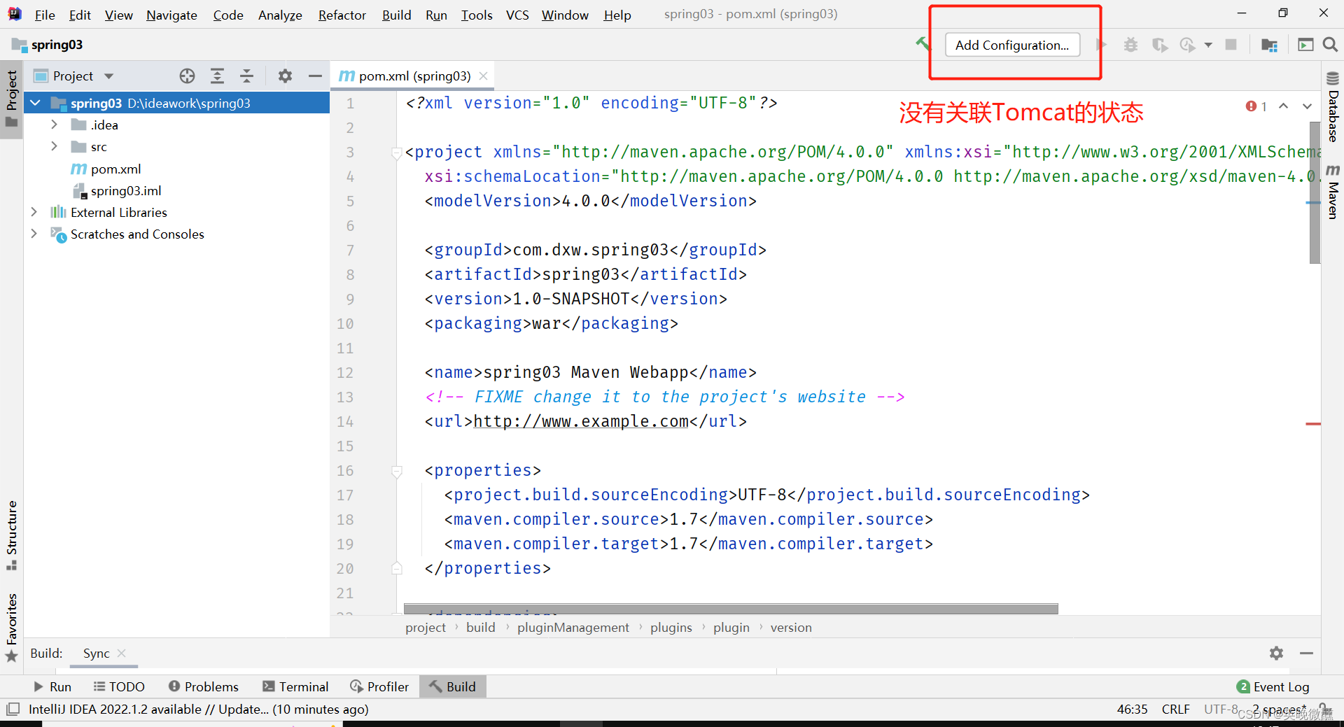Image resolution: width=1344 pixels, height=727 pixels.
Task: Click the 46:35 cursor position indicator
Action: tap(1132, 709)
